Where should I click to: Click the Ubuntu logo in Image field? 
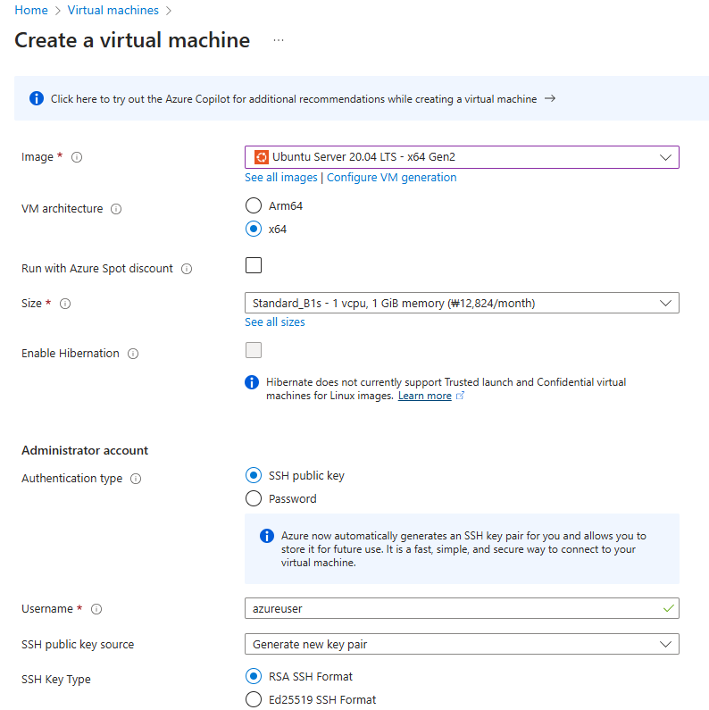(x=262, y=157)
